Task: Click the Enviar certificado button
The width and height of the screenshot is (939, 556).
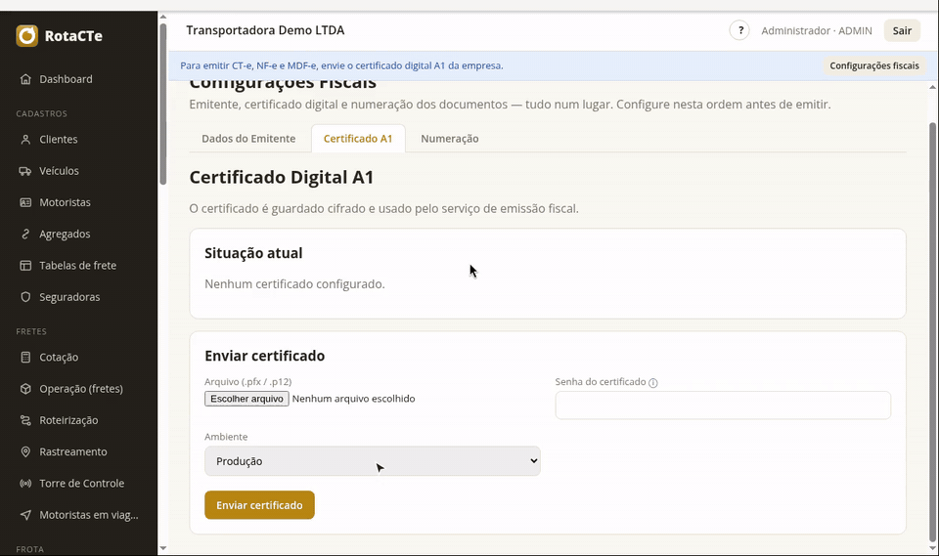Action: click(259, 505)
